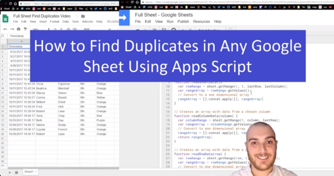Click the All changes saved link
This screenshot has width=334, height=176.
pyautogui.click(x=113, y=21)
